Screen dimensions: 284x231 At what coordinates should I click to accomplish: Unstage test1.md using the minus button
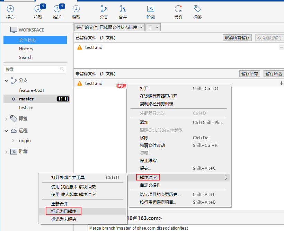(x=281, y=47)
